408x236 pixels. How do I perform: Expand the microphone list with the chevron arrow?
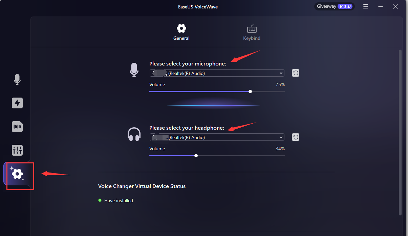coord(281,73)
